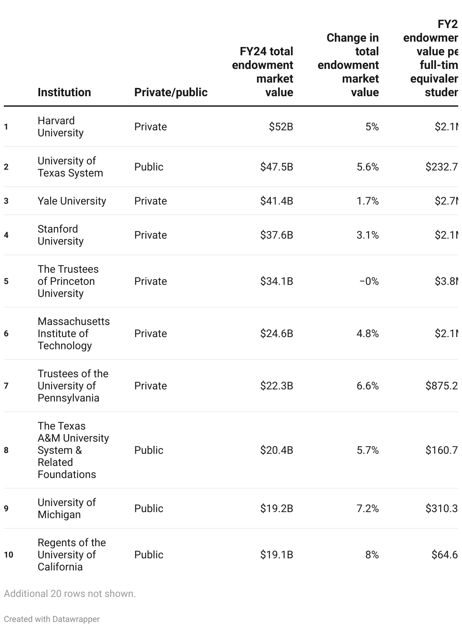Click the Stanford University institution name
462x628 pixels.
click(61, 235)
